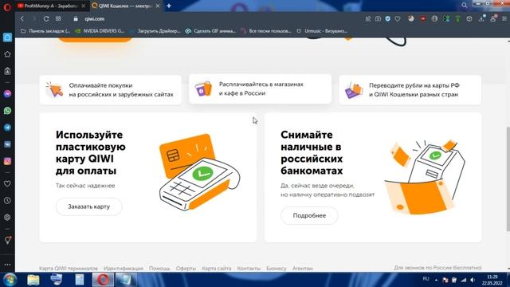Open the downloads icon in toolbar
Screen dimensions: 510x287
(481, 19)
